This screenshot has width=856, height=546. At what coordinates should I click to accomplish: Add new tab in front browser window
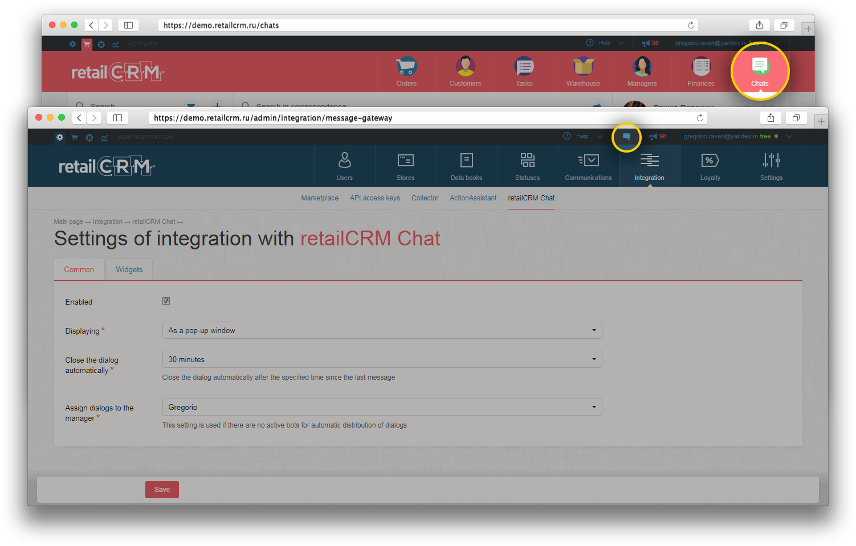[821, 121]
